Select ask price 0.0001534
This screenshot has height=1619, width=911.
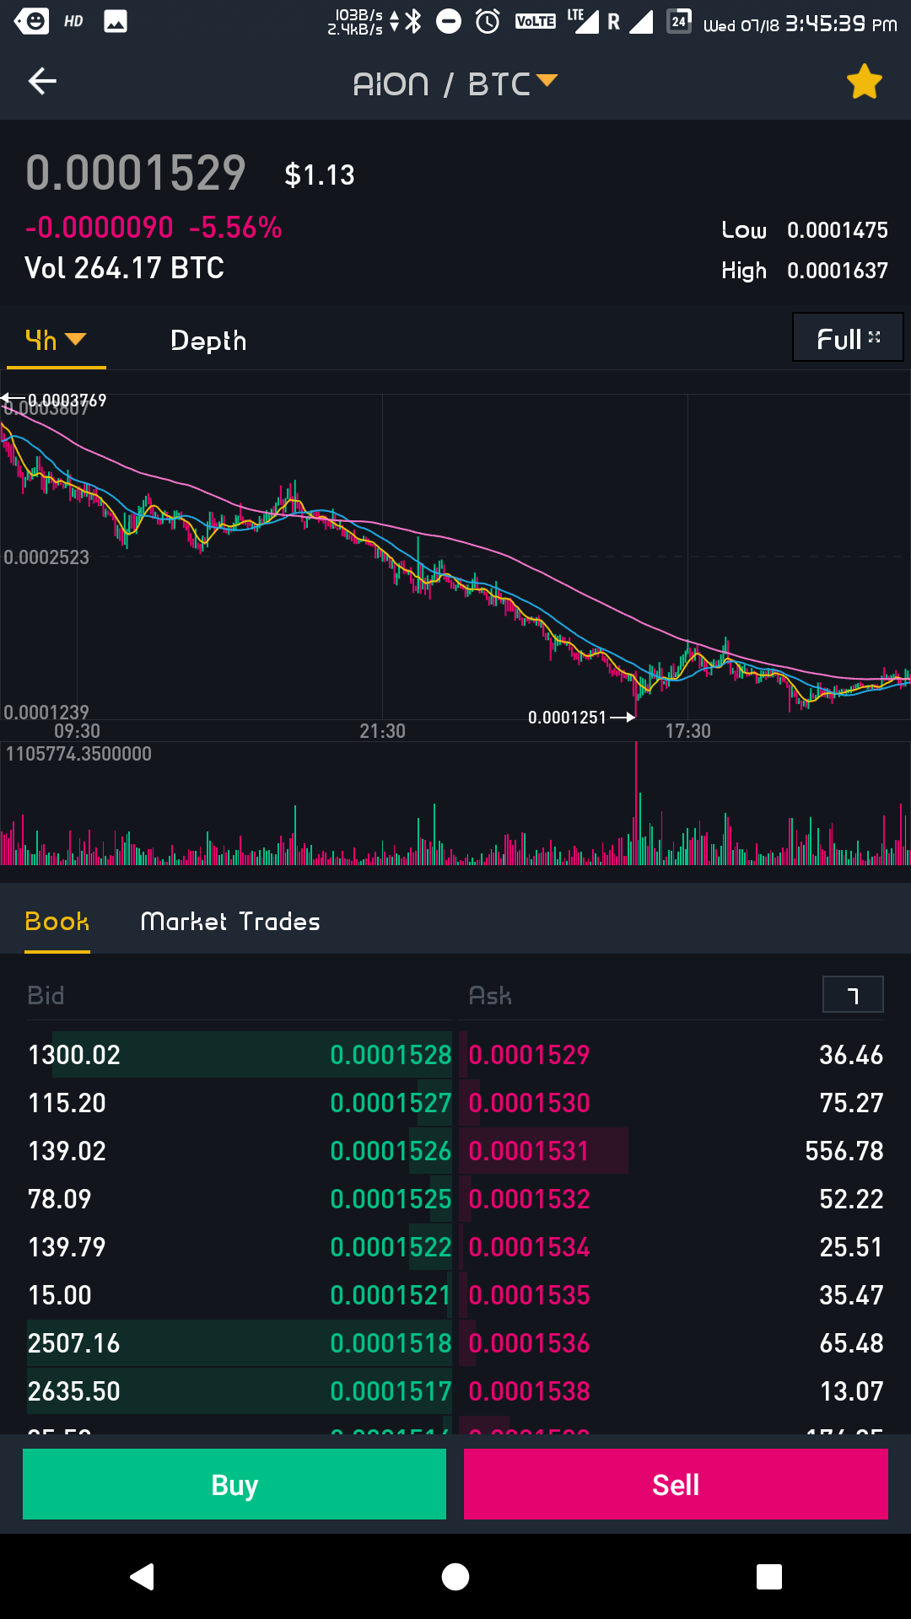click(529, 1247)
